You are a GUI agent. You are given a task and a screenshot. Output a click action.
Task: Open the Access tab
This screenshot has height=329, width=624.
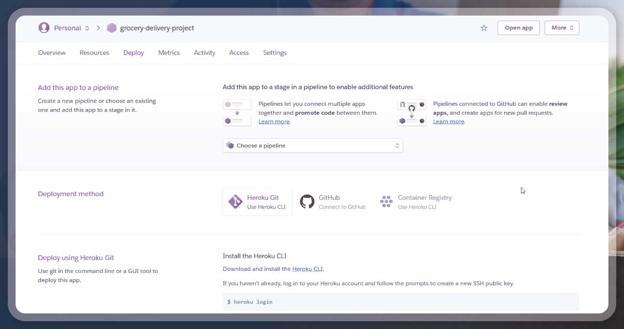[239, 52]
